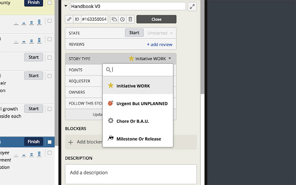Image resolution: width=296 pixels, height=185 pixels.
Task: Edit the Handbook V0 title field
Action: click(128, 6)
